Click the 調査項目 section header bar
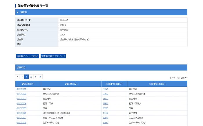203x126 pixels. pos(101,67)
